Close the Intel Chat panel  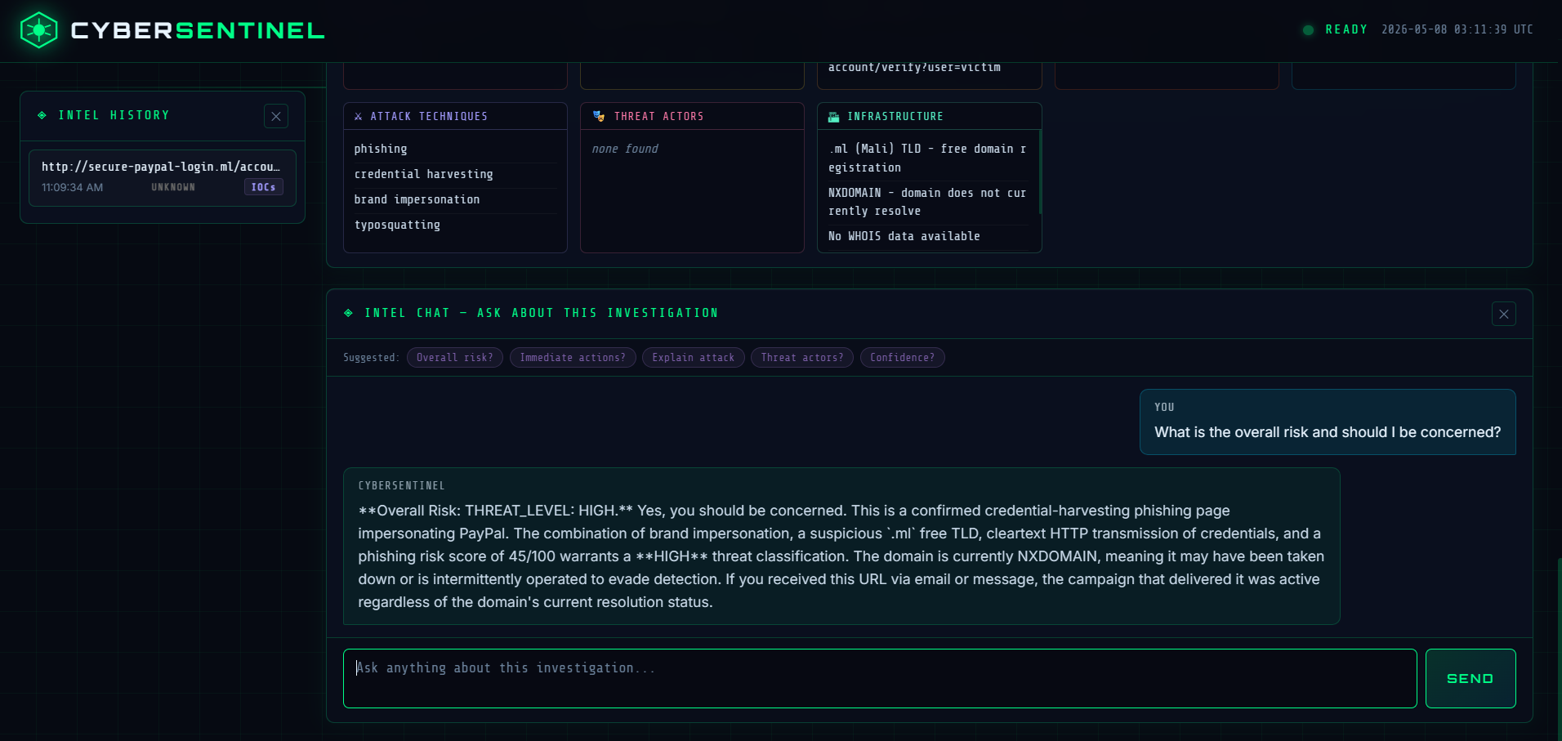[x=1503, y=314]
